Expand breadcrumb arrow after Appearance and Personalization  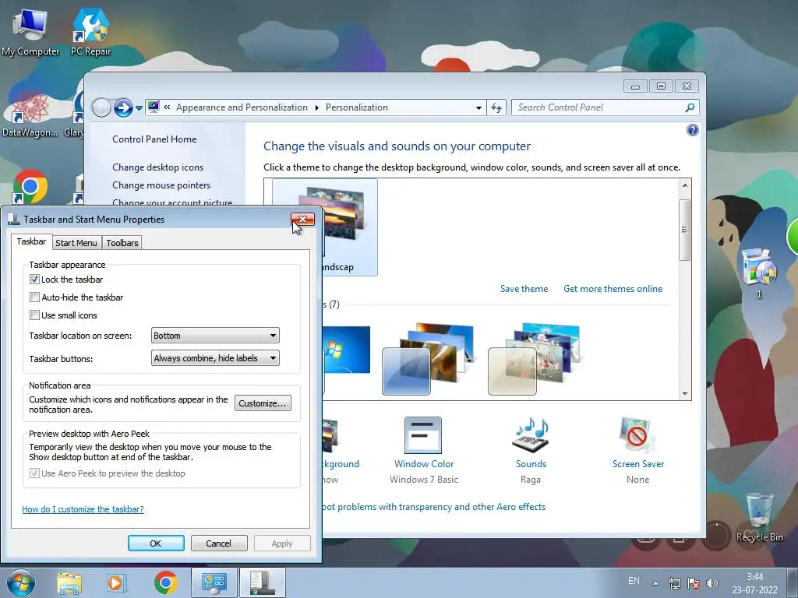[316, 107]
